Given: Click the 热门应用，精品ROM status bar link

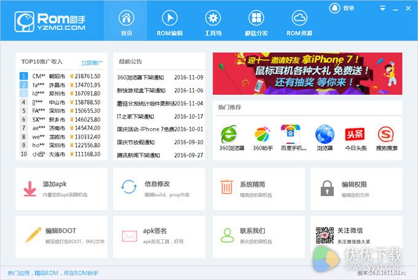Looking at the screenshot, I should 53,273.
